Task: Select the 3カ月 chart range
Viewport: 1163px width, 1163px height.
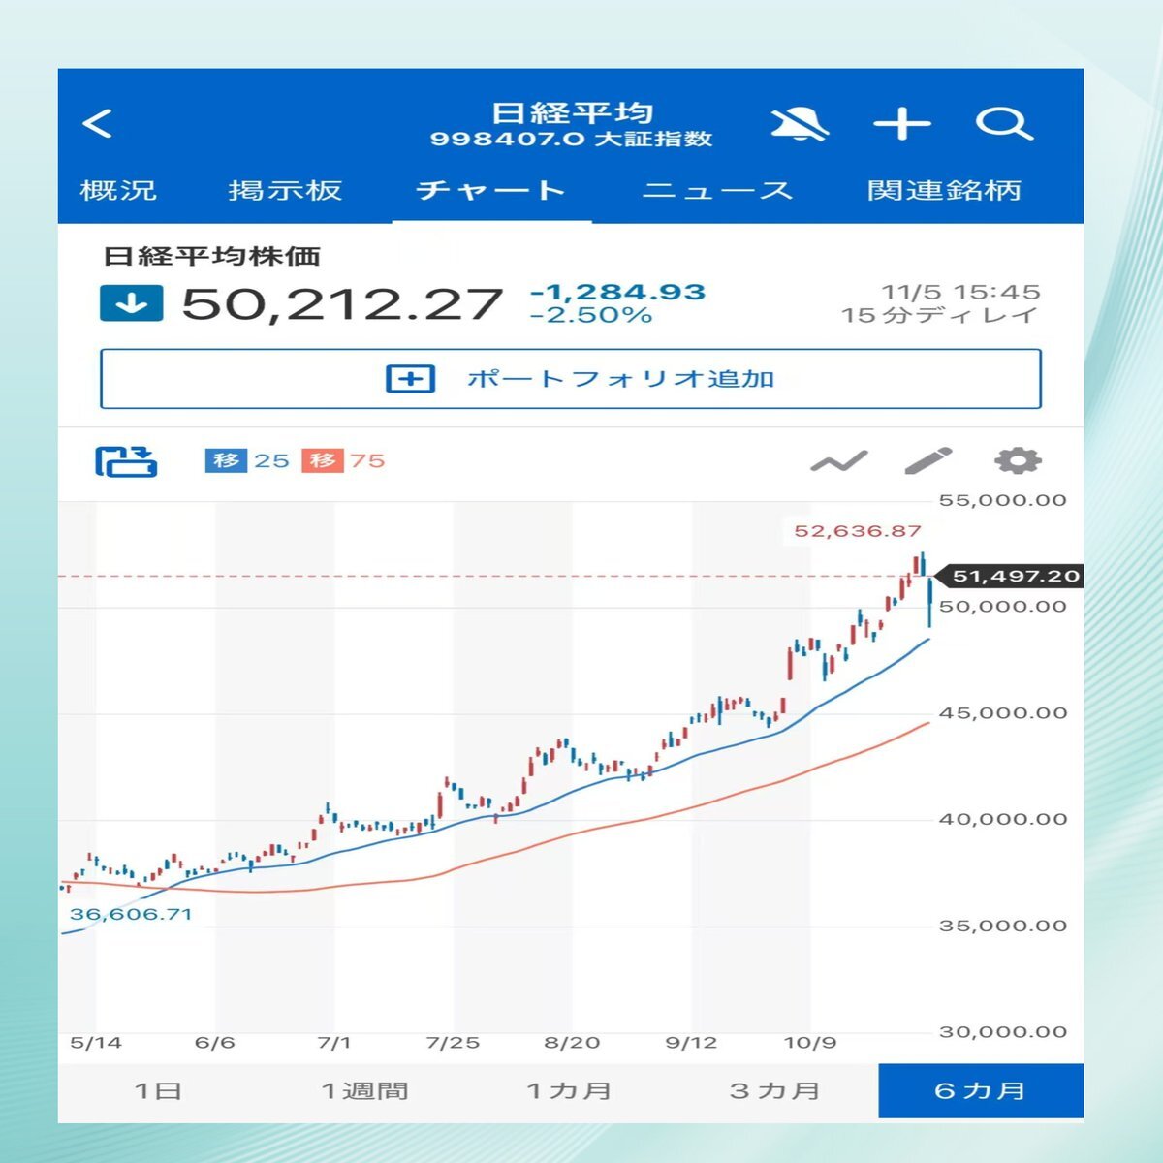Action: point(774,1091)
